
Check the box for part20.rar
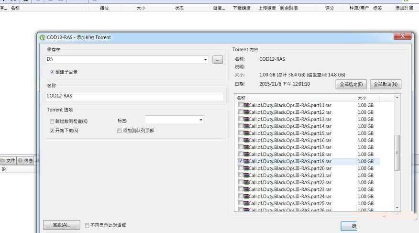point(241,168)
